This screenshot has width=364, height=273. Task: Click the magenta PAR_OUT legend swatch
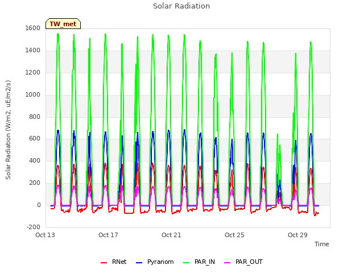[x=227, y=263]
